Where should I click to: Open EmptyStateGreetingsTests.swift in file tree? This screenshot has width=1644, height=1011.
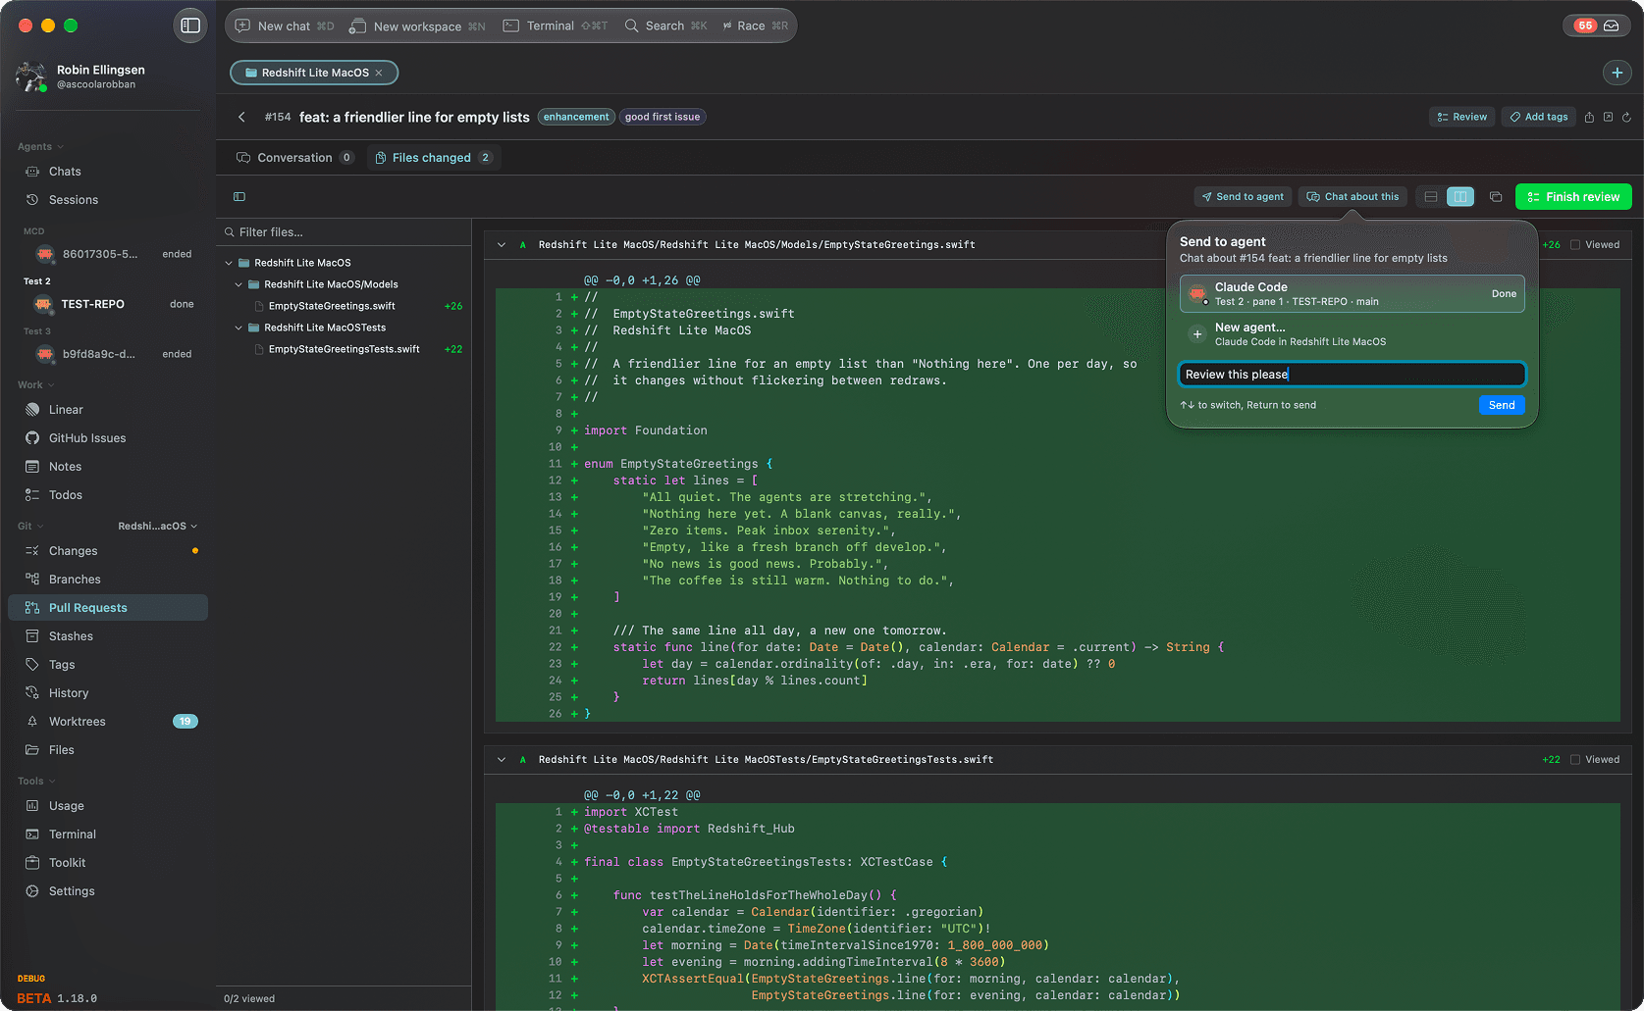coord(344,349)
